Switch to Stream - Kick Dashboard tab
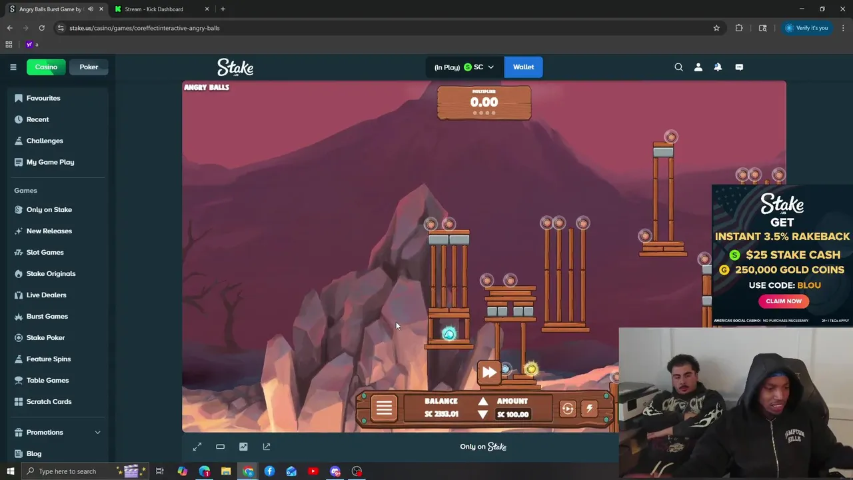 click(161, 9)
